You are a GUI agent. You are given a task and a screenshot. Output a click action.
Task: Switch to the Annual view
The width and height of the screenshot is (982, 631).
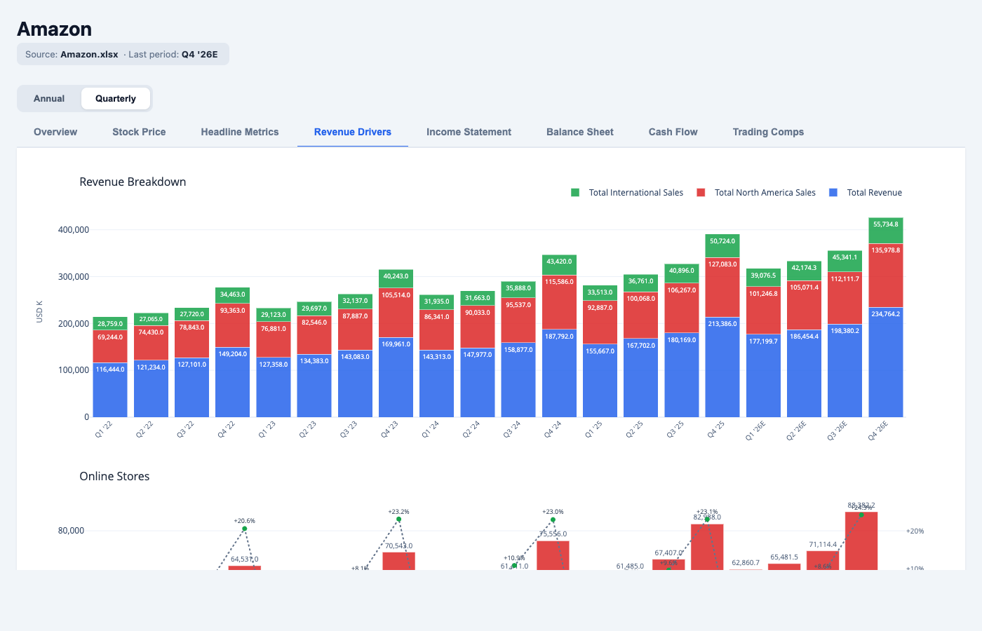pos(50,98)
